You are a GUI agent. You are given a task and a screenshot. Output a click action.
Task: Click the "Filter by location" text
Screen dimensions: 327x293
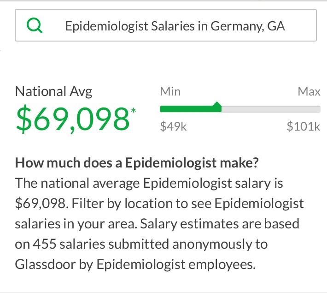tap(117, 203)
